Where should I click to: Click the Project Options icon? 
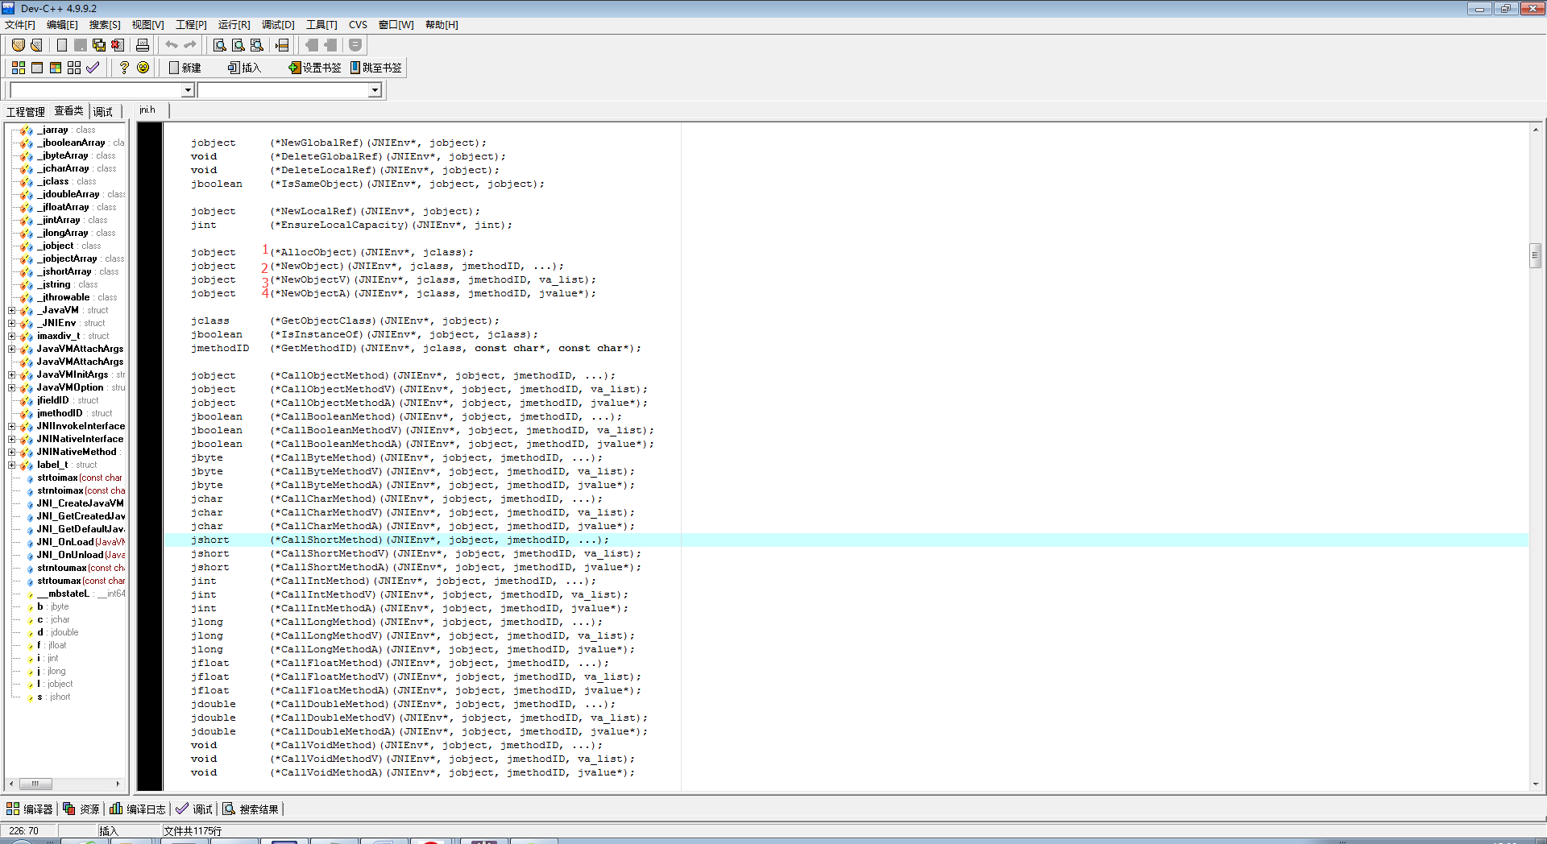[355, 45]
